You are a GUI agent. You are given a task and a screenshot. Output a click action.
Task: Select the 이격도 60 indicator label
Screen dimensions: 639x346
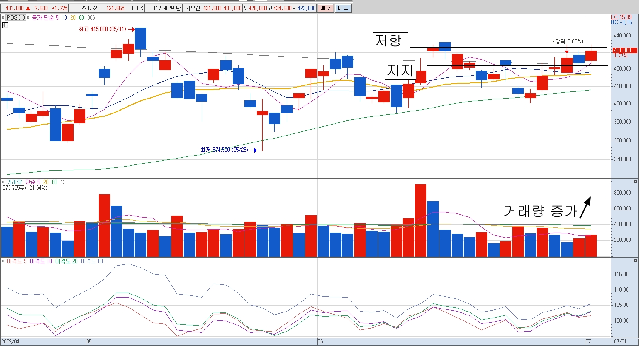pos(92,261)
